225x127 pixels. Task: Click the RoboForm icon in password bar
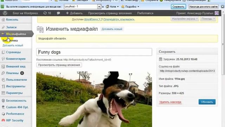[2, 7]
